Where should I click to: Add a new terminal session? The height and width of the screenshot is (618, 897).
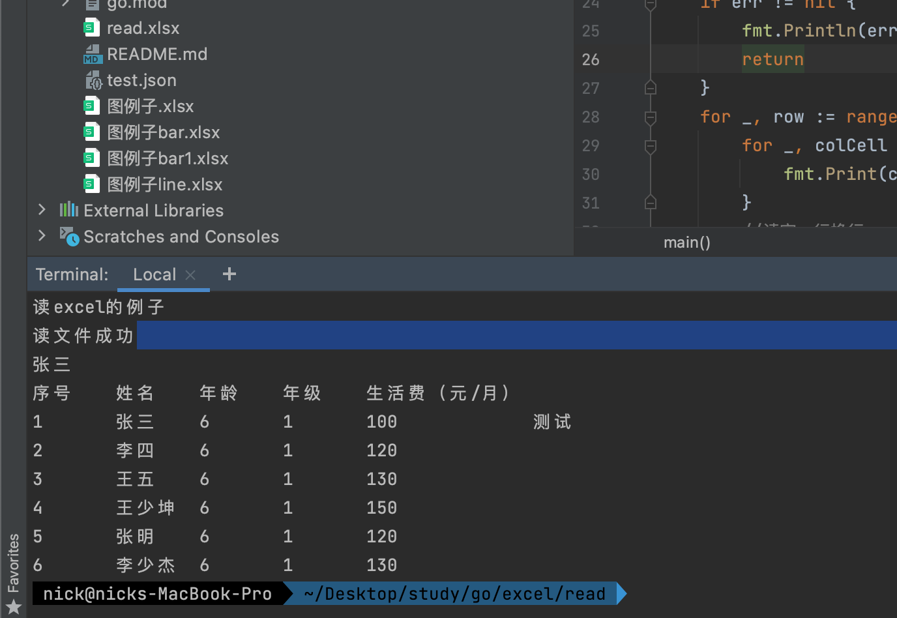[229, 274]
